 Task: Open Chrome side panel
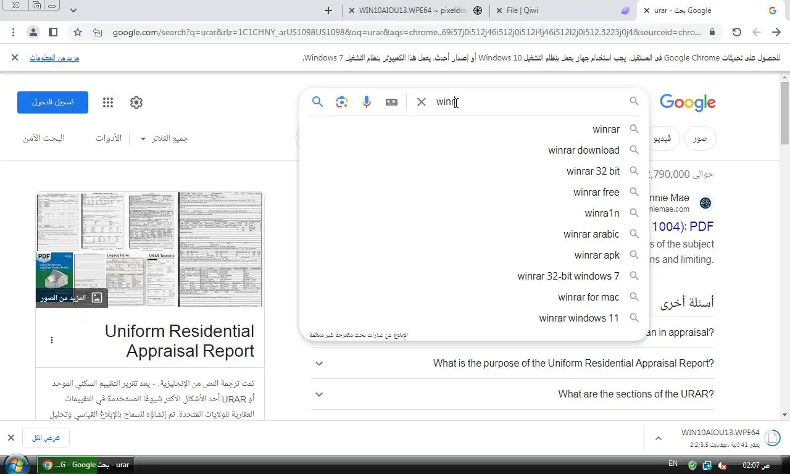pyautogui.click(x=53, y=32)
